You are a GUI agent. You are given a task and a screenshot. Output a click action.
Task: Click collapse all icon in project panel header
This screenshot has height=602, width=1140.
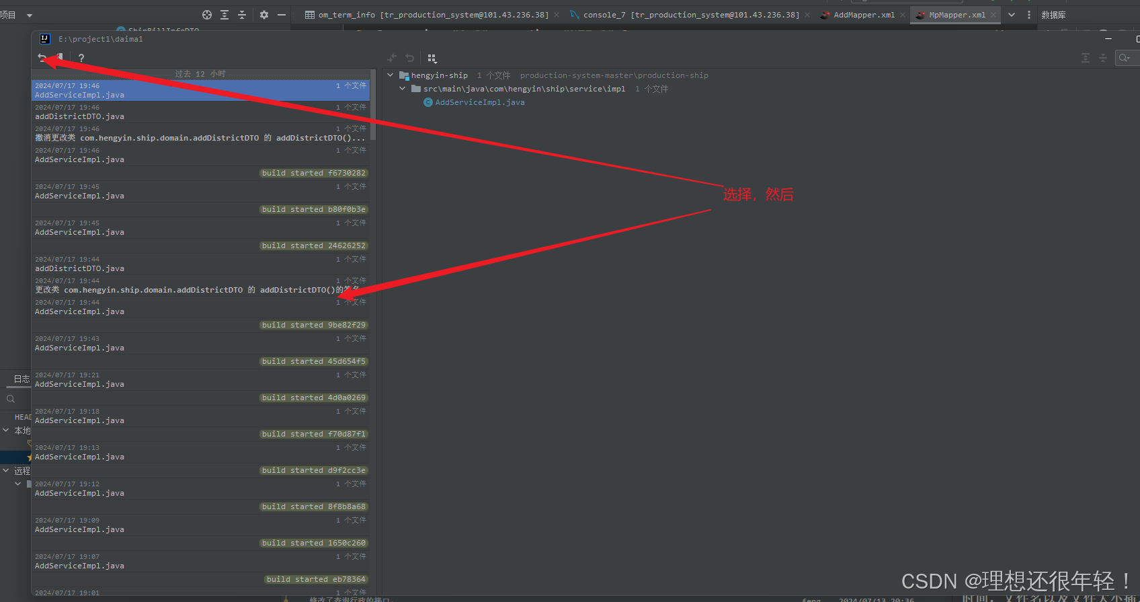242,15
